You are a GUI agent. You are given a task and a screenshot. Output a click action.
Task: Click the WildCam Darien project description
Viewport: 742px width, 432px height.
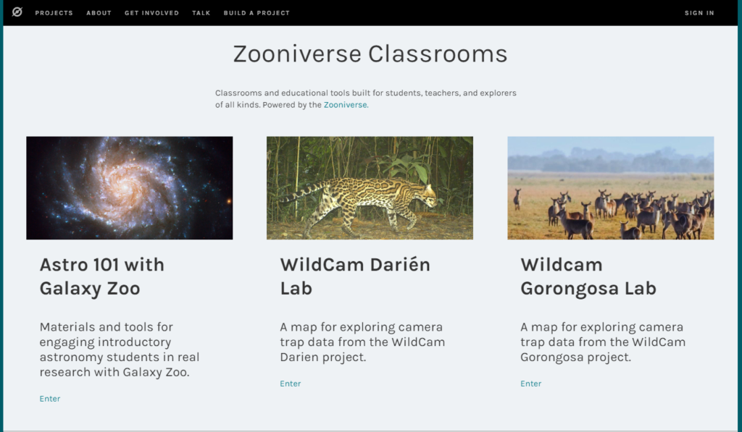point(362,342)
